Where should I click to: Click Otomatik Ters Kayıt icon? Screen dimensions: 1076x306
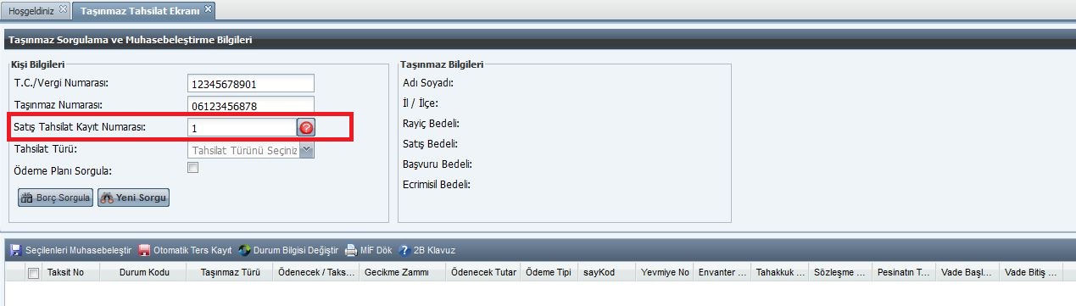pyautogui.click(x=144, y=251)
